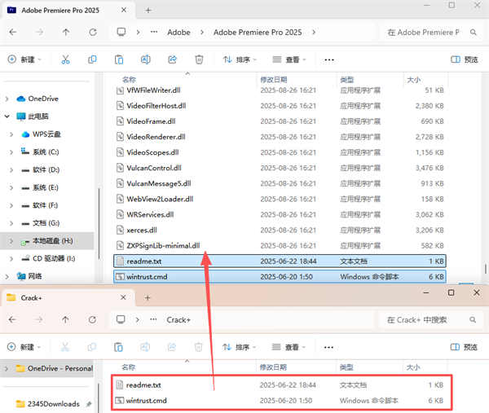The image size is (489, 413).
Task: Click the Copy icon in the Premiere window toolbar
Action: (92, 59)
